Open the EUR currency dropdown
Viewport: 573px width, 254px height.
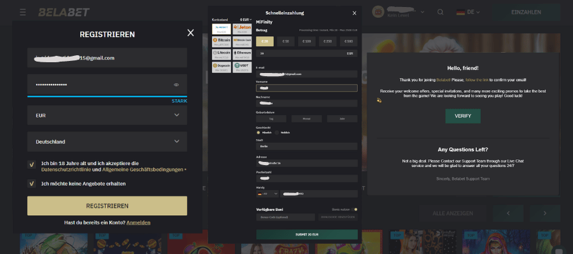click(x=107, y=116)
